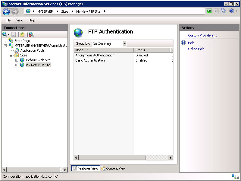Sort by the Mode column header
The image size is (241, 181).
(x=79, y=50)
